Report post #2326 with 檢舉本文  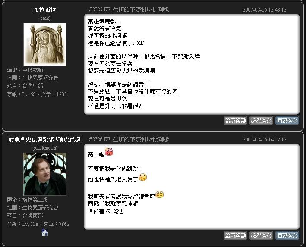coord(261,235)
